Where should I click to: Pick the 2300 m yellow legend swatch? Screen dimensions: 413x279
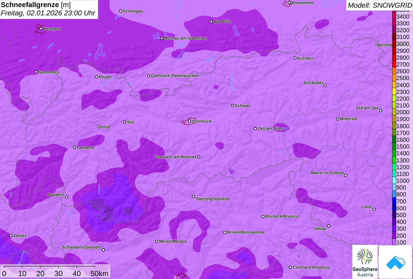tap(394, 92)
